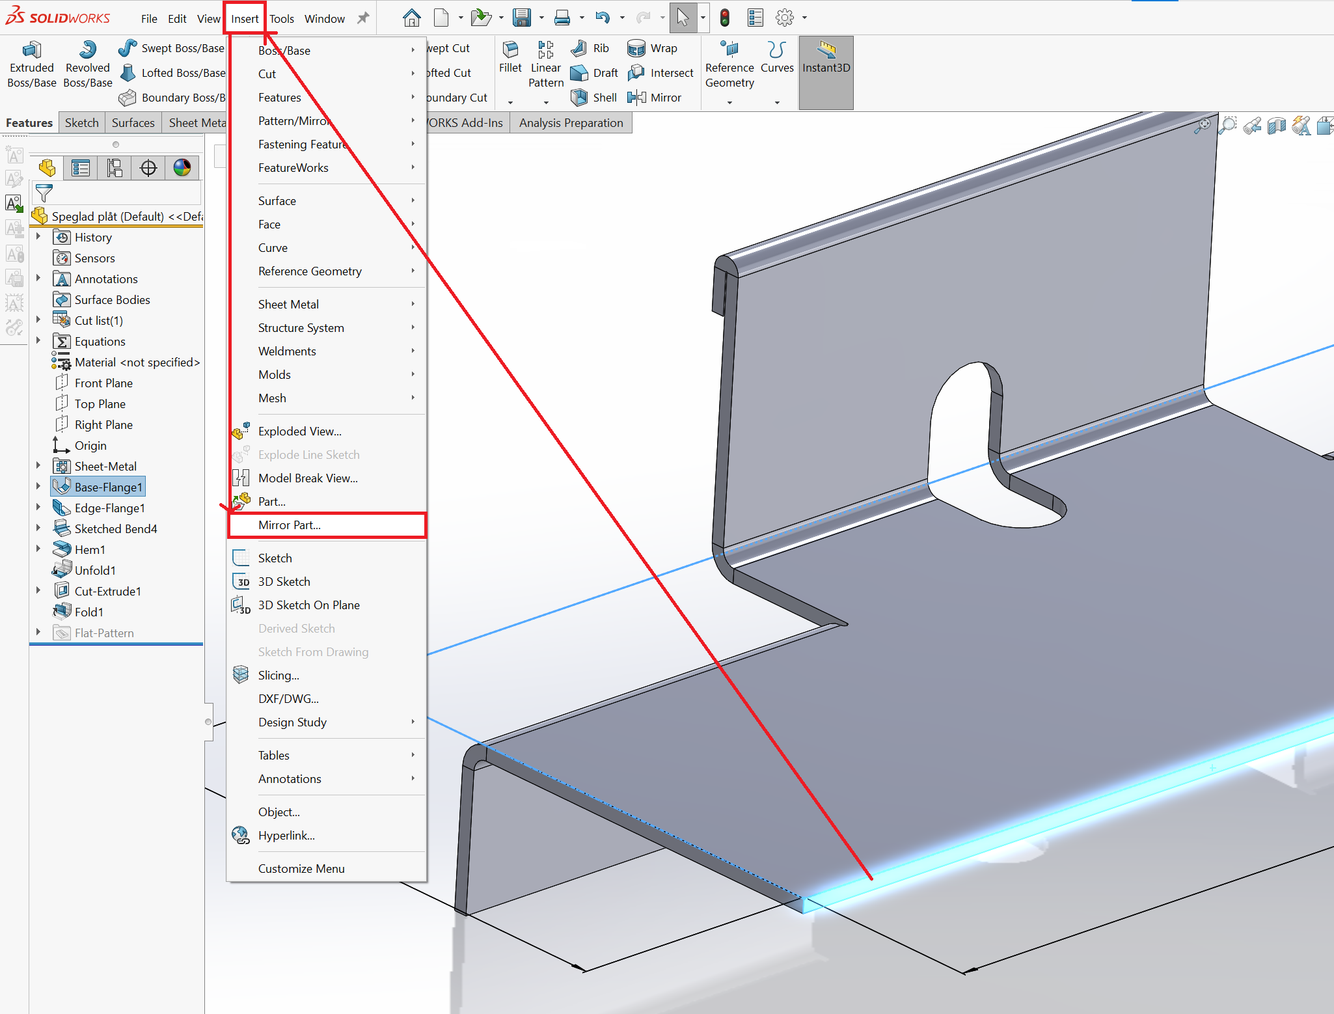The image size is (1334, 1014).
Task: Click Customize Menu at menu bottom
Action: (x=301, y=869)
